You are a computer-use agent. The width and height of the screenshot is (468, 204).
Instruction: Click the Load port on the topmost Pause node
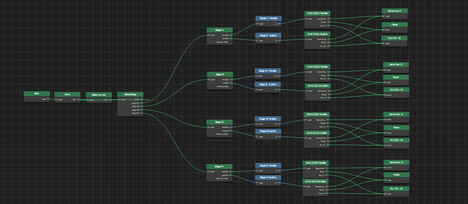(384, 30)
